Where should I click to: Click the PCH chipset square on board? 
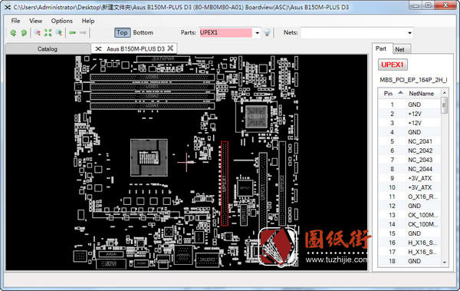(256, 117)
